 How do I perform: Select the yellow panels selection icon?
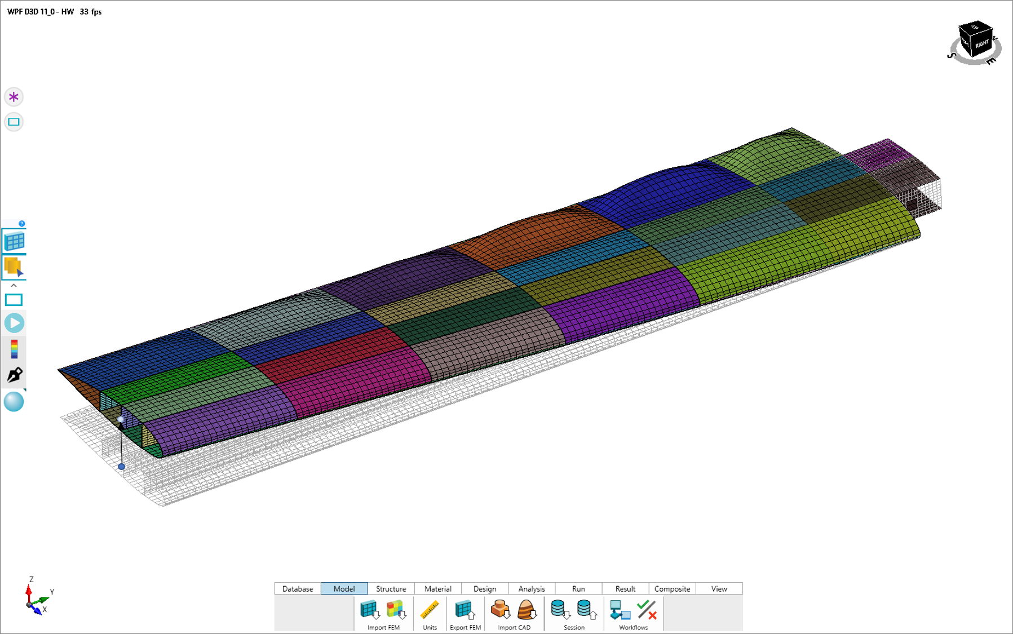click(14, 266)
